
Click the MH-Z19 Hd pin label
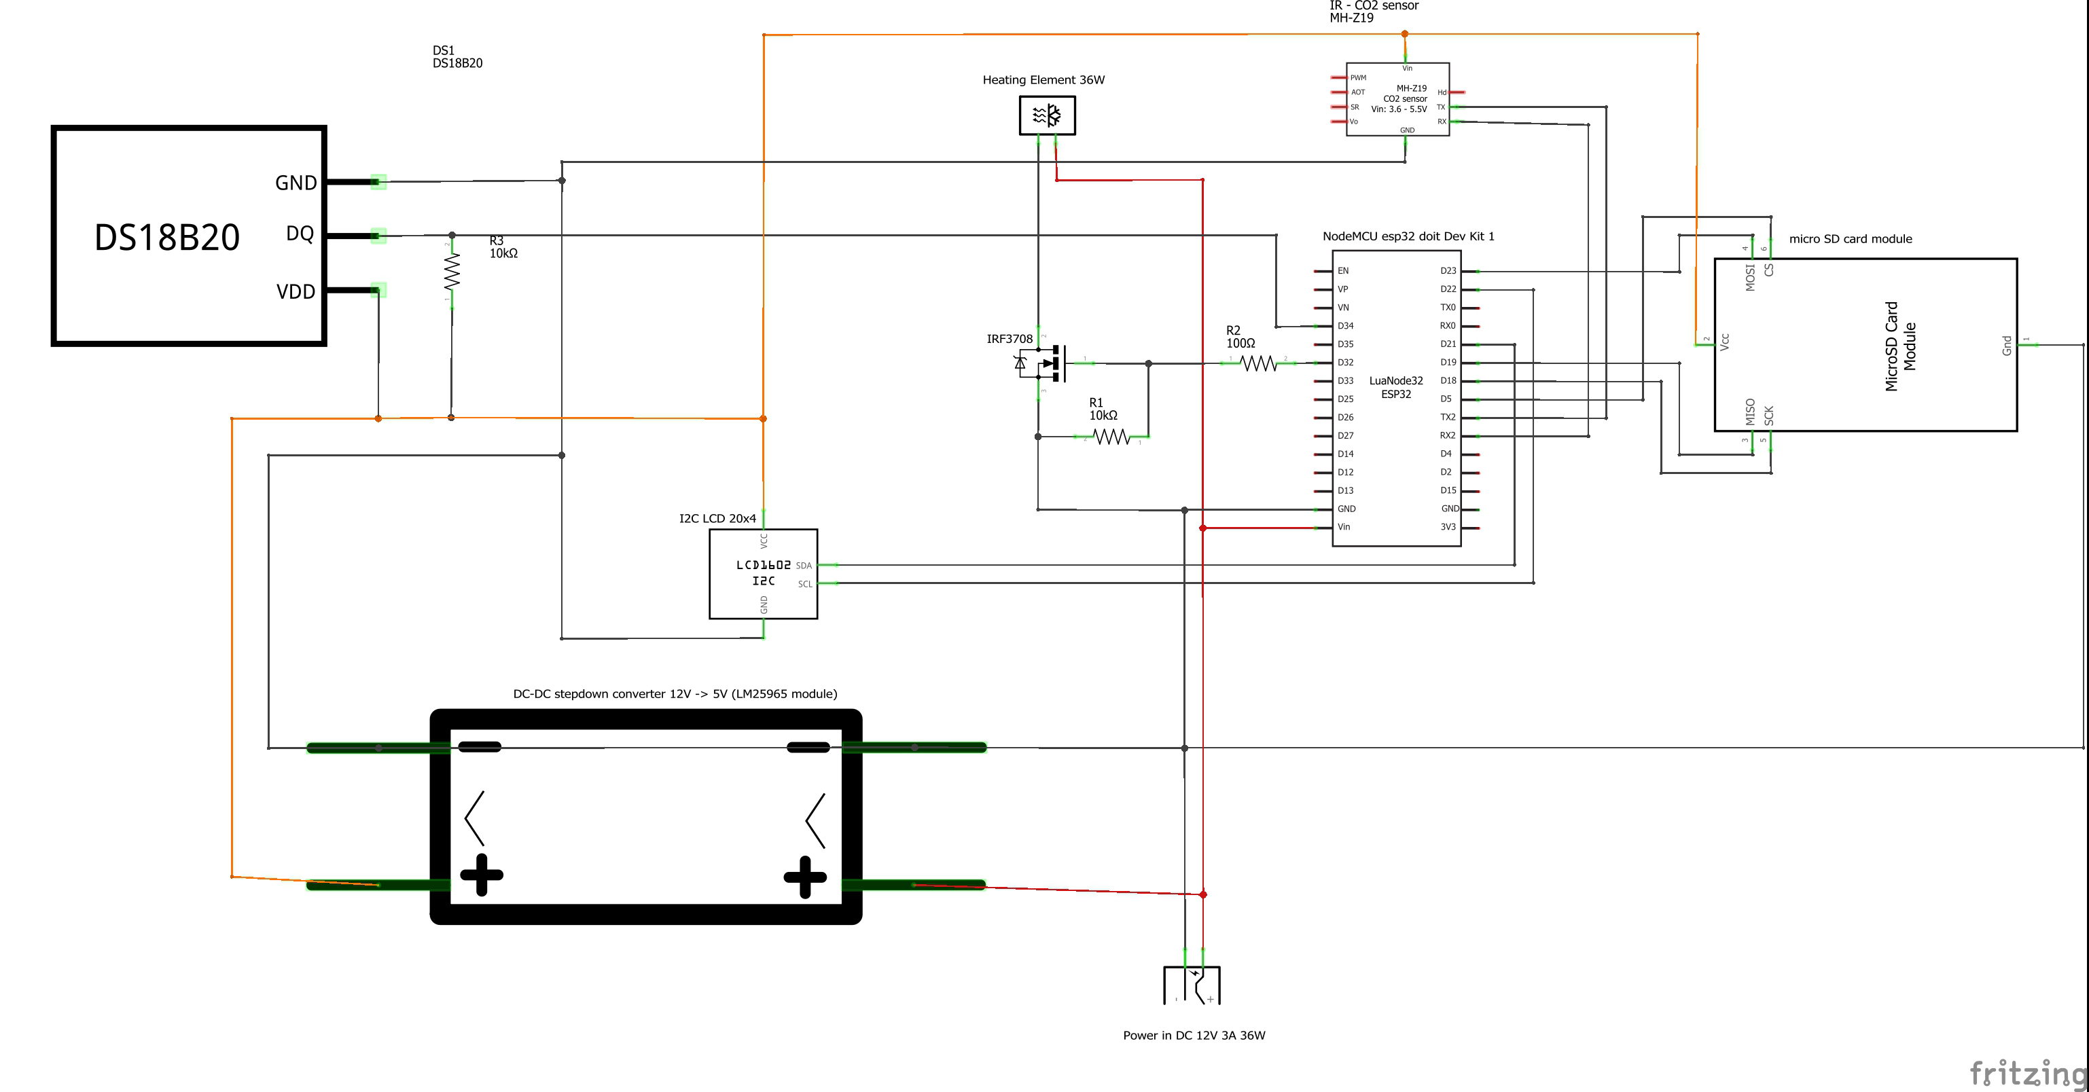(1442, 92)
